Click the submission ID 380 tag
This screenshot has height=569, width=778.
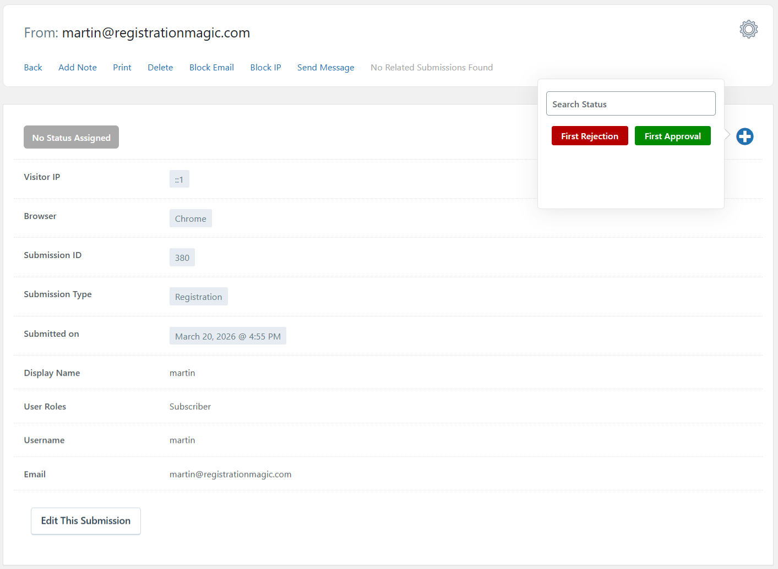click(x=182, y=258)
